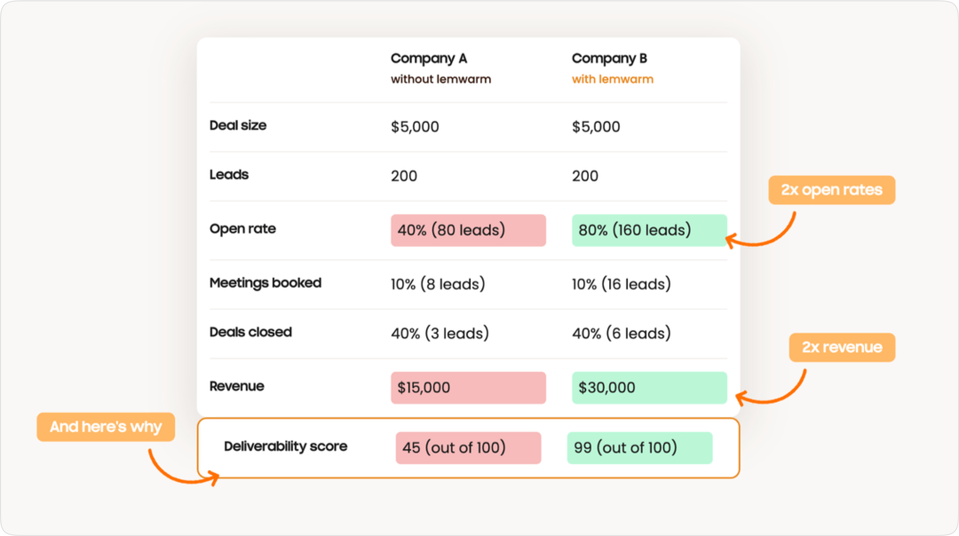
Task: Select the red '40% (80 leads)' cell
Action: (468, 230)
